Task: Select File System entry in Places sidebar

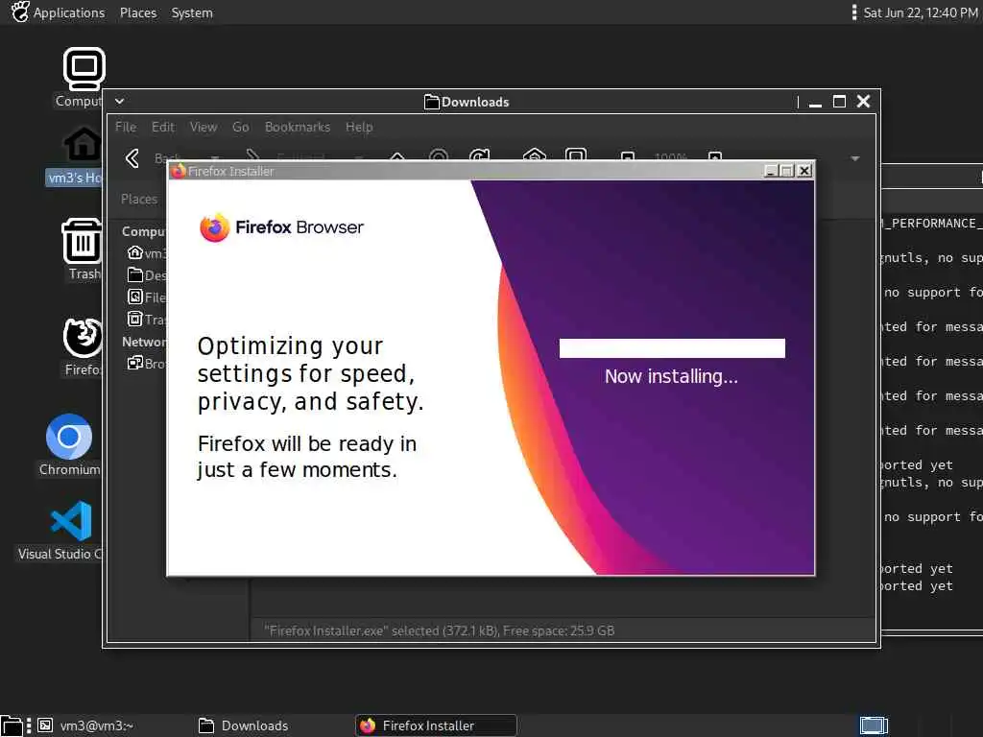Action: pyautogui.click(x=146, y=297)
